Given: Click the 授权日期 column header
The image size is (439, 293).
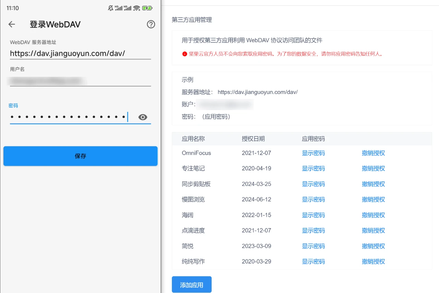Looking at the screenshot, I should click(253, 139).
